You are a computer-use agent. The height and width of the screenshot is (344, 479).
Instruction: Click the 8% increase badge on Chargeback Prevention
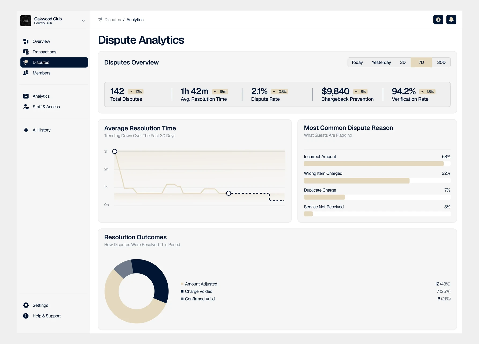click(x=360, y=92)
